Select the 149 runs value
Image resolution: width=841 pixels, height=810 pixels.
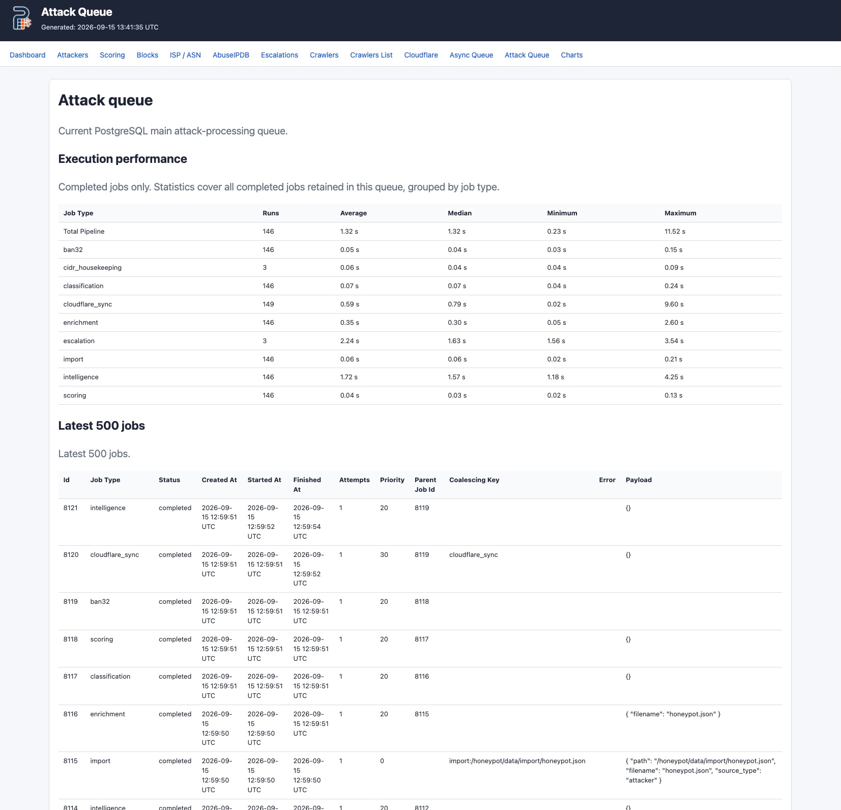[268, 304]
